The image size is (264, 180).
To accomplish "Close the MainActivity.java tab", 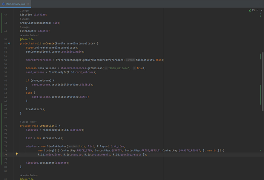I will click(x=29, y=4).
